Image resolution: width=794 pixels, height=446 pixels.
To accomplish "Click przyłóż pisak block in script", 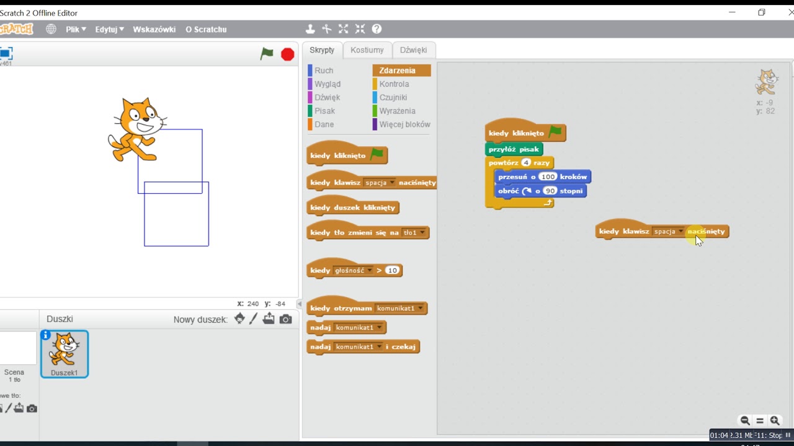I will pyautogui.click(x=514, y=149).
